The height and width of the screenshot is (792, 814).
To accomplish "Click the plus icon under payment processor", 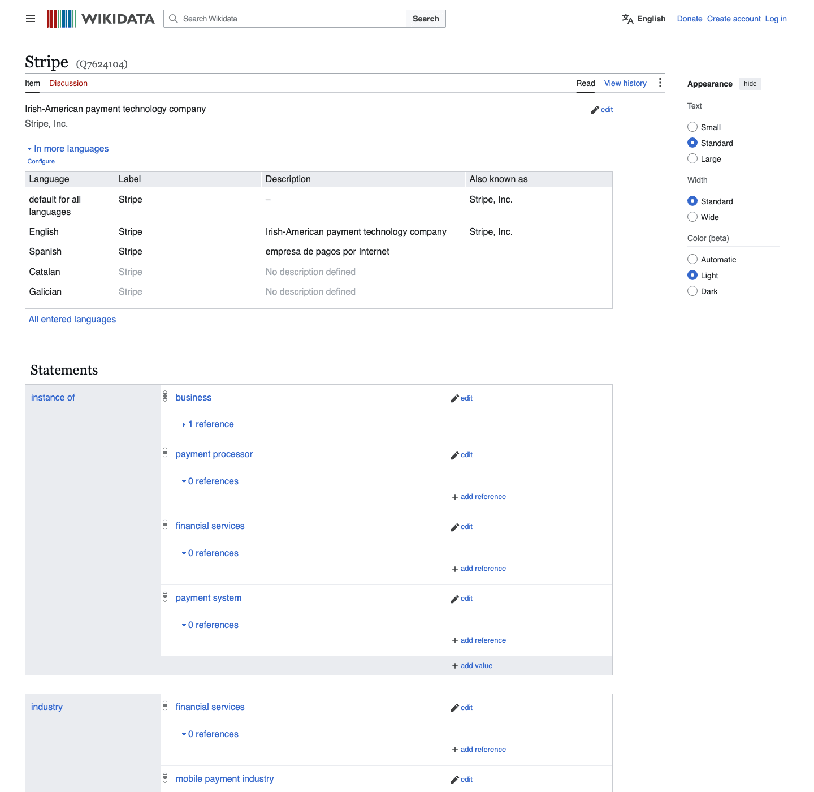I will tap(455, 497).
